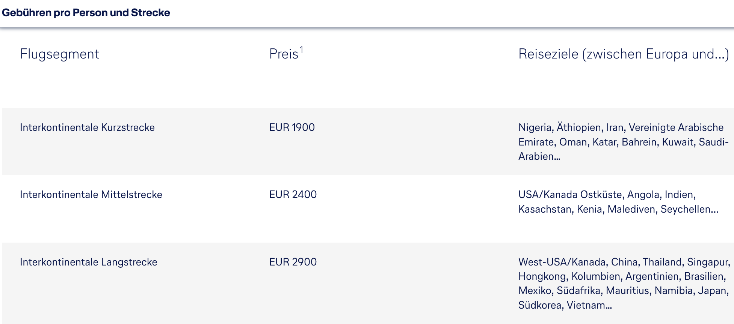Click the Flugsegment column header
Screen dimensions: 734x324
59,54
